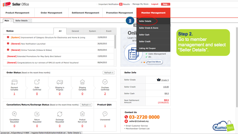Open Merchandiser Contact List link
Image resolution: width=238 pixels, height=134 pixels.
click(138, 129)
